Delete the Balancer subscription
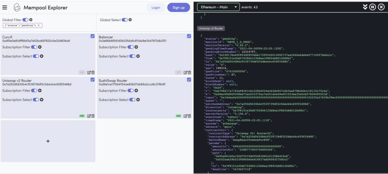The height and width of the screenshot is (174, 388). point(189,72)
